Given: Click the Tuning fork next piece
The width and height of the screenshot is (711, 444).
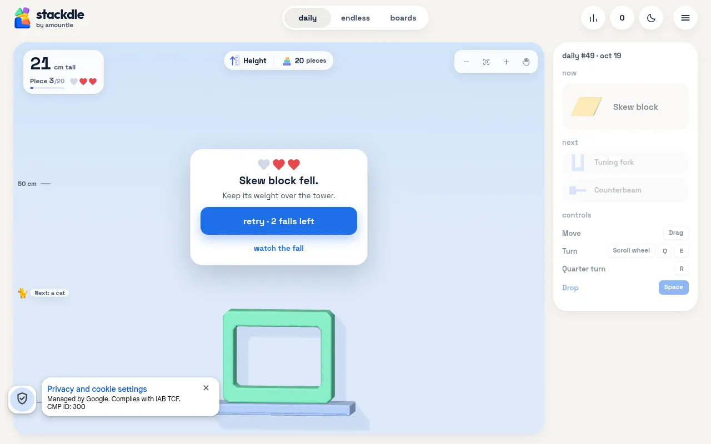Looking at the screenshot, I should pyautogui.click(x=625, y=163).
